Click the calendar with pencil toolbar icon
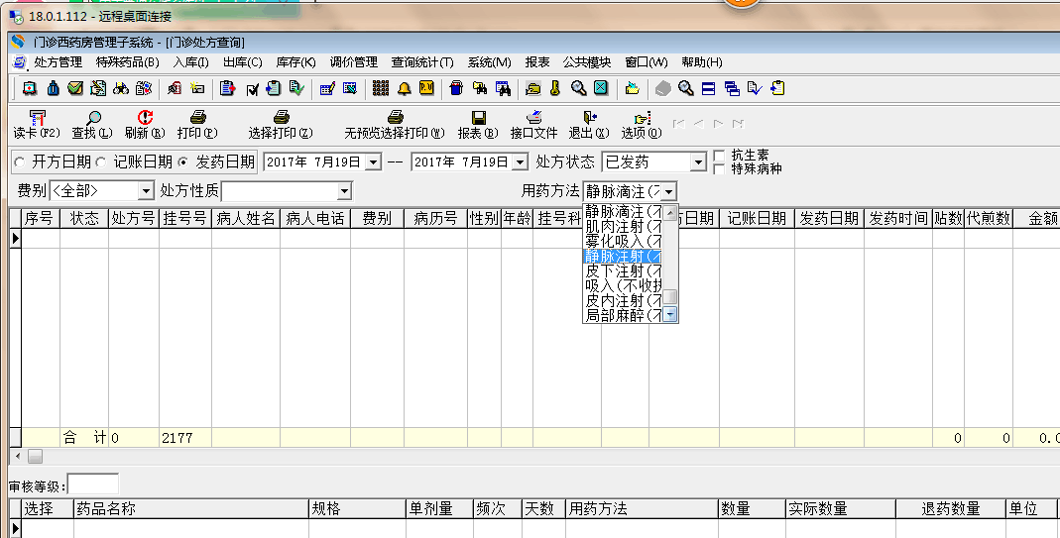 coord(327,88)
